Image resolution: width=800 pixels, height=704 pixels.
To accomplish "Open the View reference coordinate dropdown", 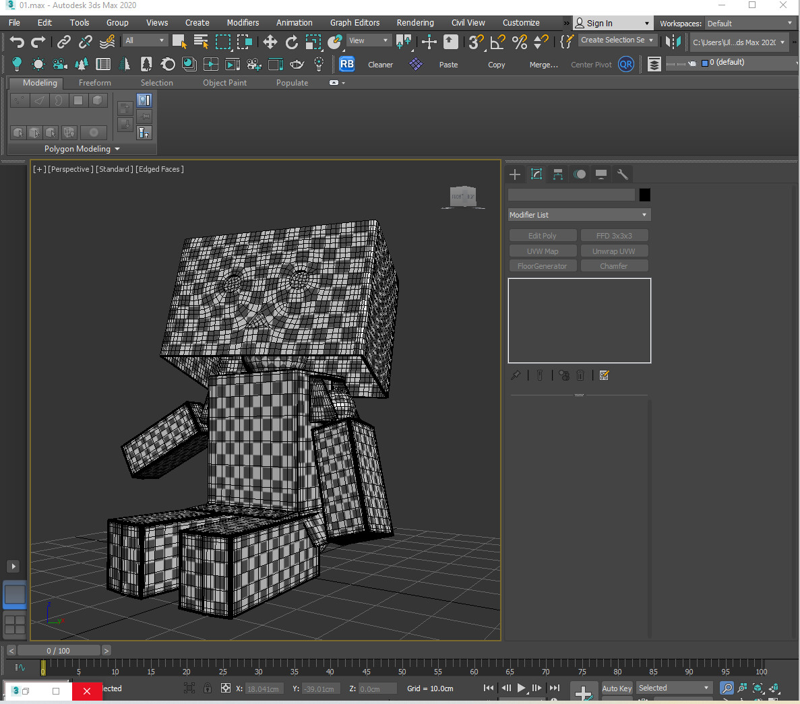I will pyautogui.click(x=369, y=41).
